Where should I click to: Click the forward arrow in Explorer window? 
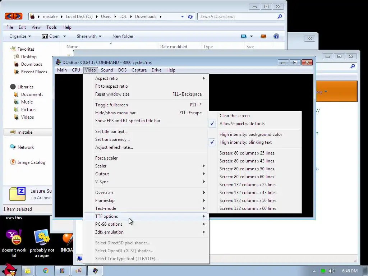pyautogui.click(x=18, y=16)
